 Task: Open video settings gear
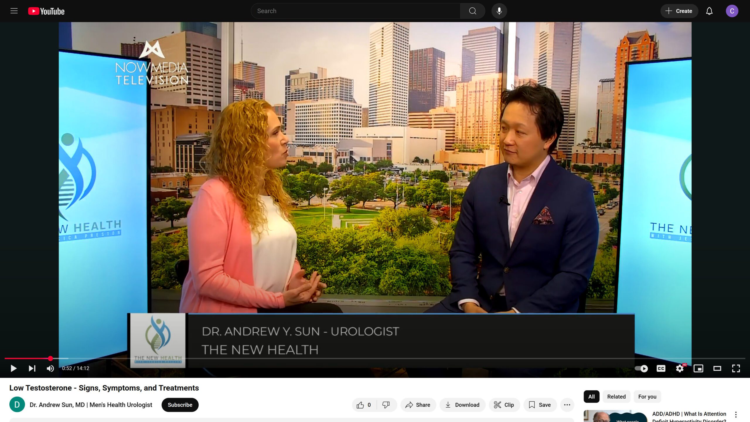680,368
